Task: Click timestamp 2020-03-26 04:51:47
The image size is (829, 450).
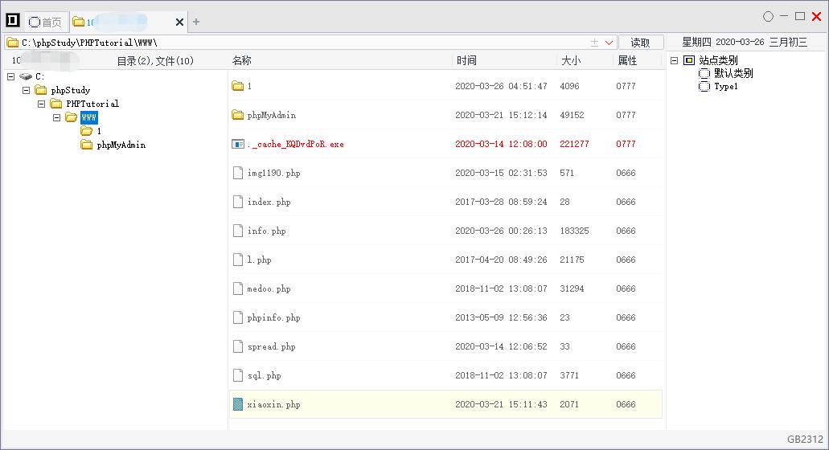Action: [501, 86]
